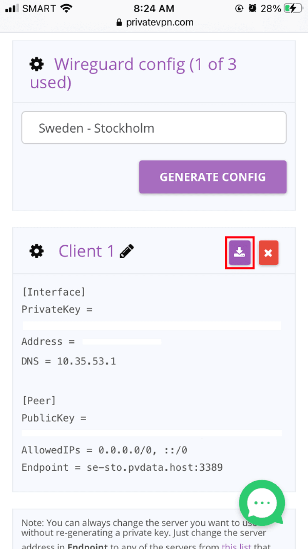Image resolution: width=308 pixels, height=549 pixels.
Task: Click the DNS 10.35.53.1 line
Action: coord(69,361)
